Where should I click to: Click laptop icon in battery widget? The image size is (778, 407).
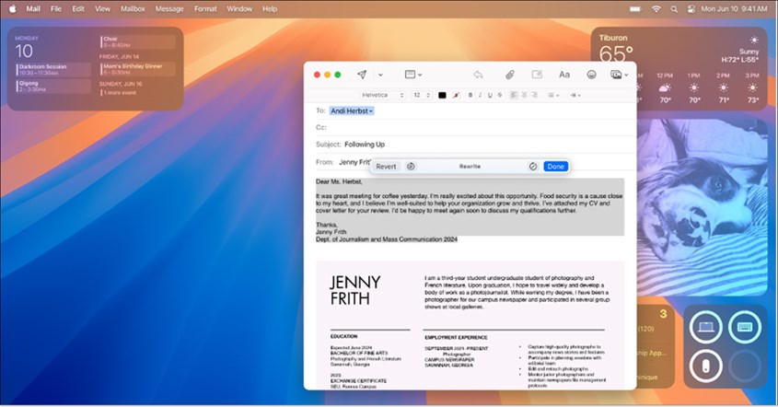click(706, 327)
